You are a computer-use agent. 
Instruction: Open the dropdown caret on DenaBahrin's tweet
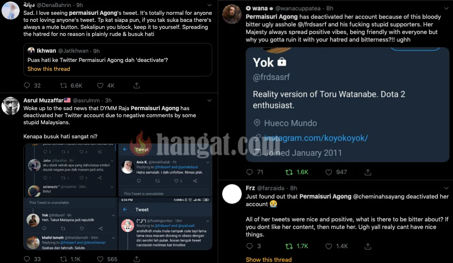[209, 5]
